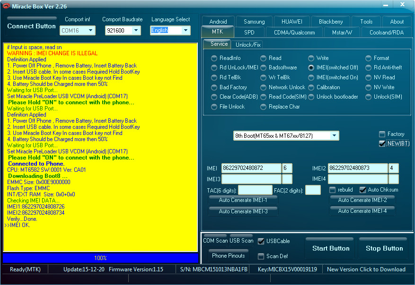Click the TAC(6 digits) input field

tap(255, 190)
